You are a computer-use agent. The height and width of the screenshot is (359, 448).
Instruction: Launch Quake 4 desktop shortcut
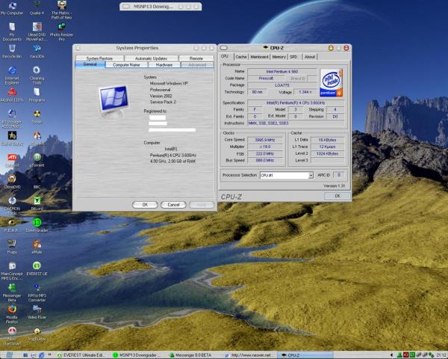pos(37,6)
